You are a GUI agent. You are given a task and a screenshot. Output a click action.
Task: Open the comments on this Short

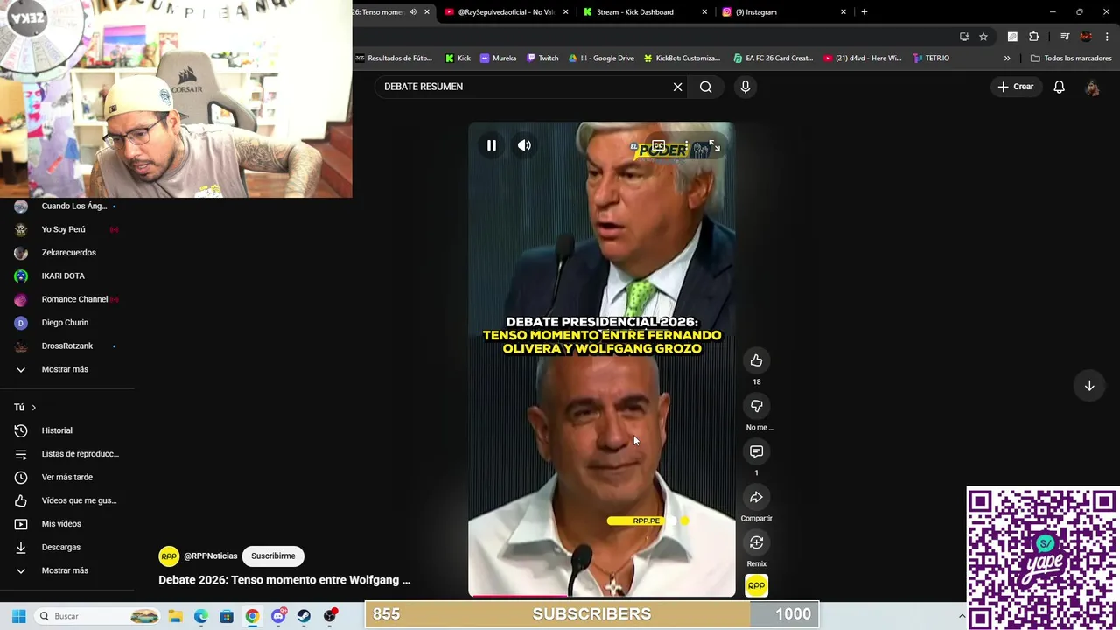click(x=756, y=451)
